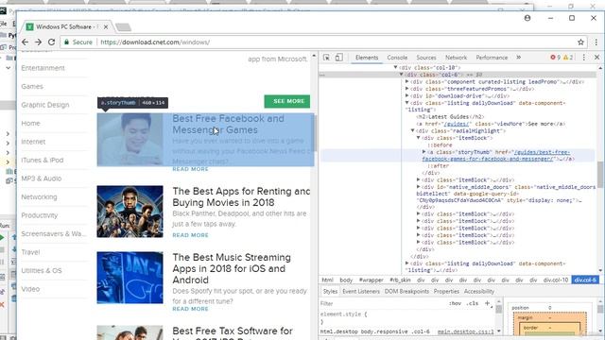The width and height of the screenshot is (605, 340).
Task: Expand the storyThumb anchor node
Action: (424, 152)
